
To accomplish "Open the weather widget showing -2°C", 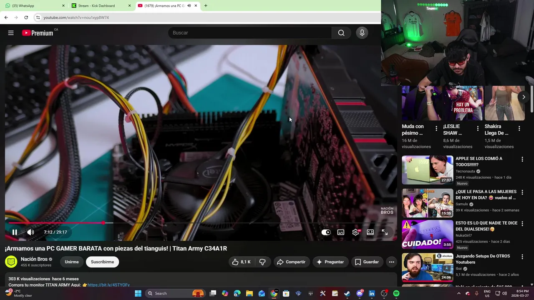I will (18, 293).
